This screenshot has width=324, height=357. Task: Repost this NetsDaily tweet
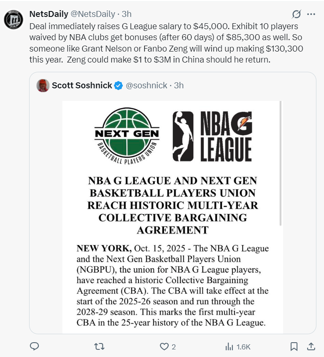[99, 346]
